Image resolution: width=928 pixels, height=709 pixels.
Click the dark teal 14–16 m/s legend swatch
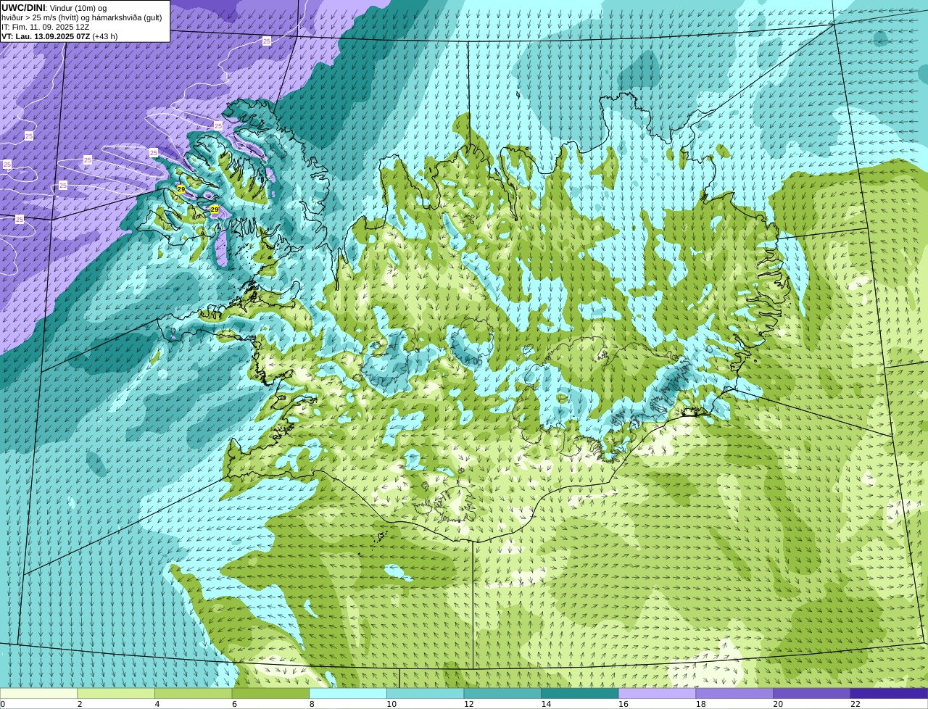pos(580,693)
